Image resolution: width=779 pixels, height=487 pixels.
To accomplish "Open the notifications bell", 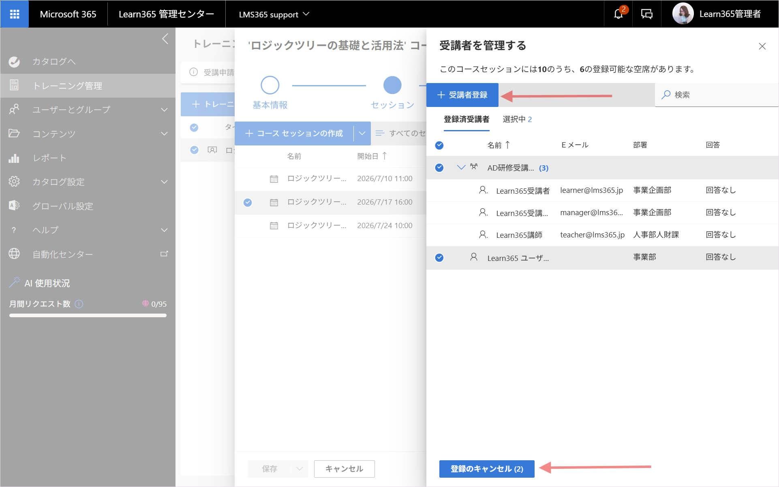I will click(x=618, y=14).
